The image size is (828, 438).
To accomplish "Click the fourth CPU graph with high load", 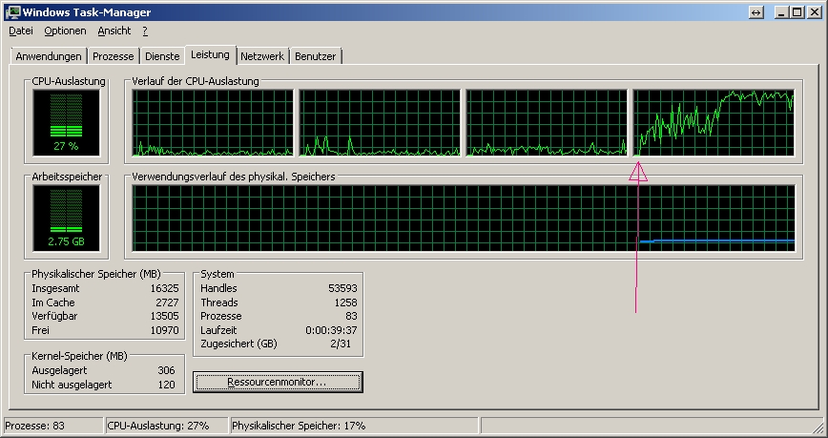I will coord(714,123).
